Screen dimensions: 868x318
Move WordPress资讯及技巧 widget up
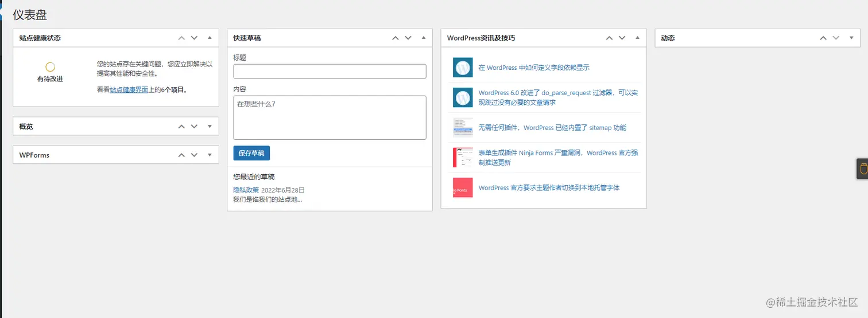tap(610, 38)
